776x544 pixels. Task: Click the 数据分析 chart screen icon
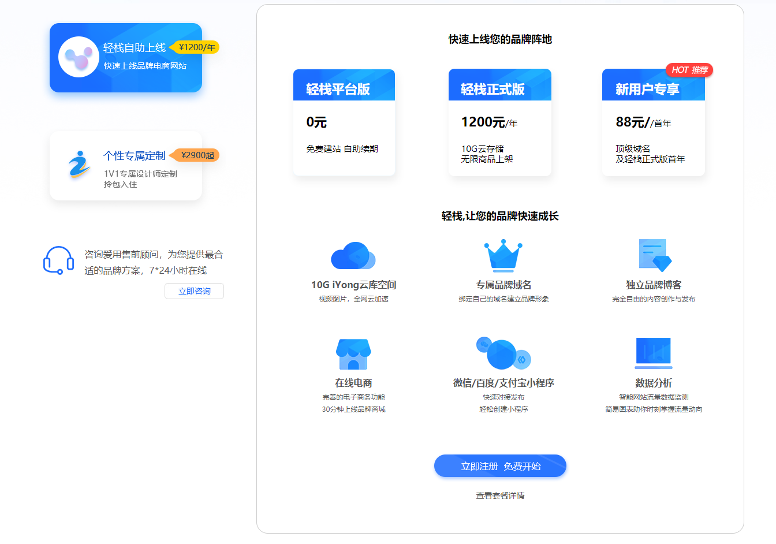(654, 353)
